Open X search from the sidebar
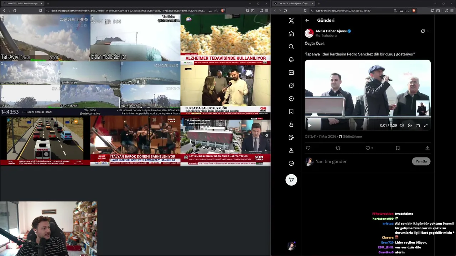456x256 pixels. coord(291,47)
